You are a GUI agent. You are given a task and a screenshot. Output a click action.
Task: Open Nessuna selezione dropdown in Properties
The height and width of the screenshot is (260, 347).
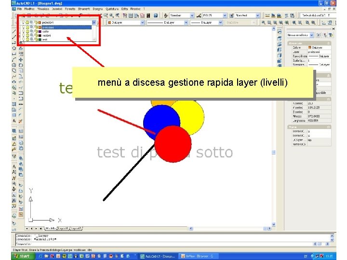(312, 35)
